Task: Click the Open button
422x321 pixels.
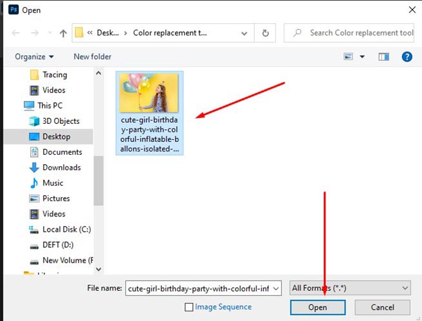Action: [x=318, y=308]
